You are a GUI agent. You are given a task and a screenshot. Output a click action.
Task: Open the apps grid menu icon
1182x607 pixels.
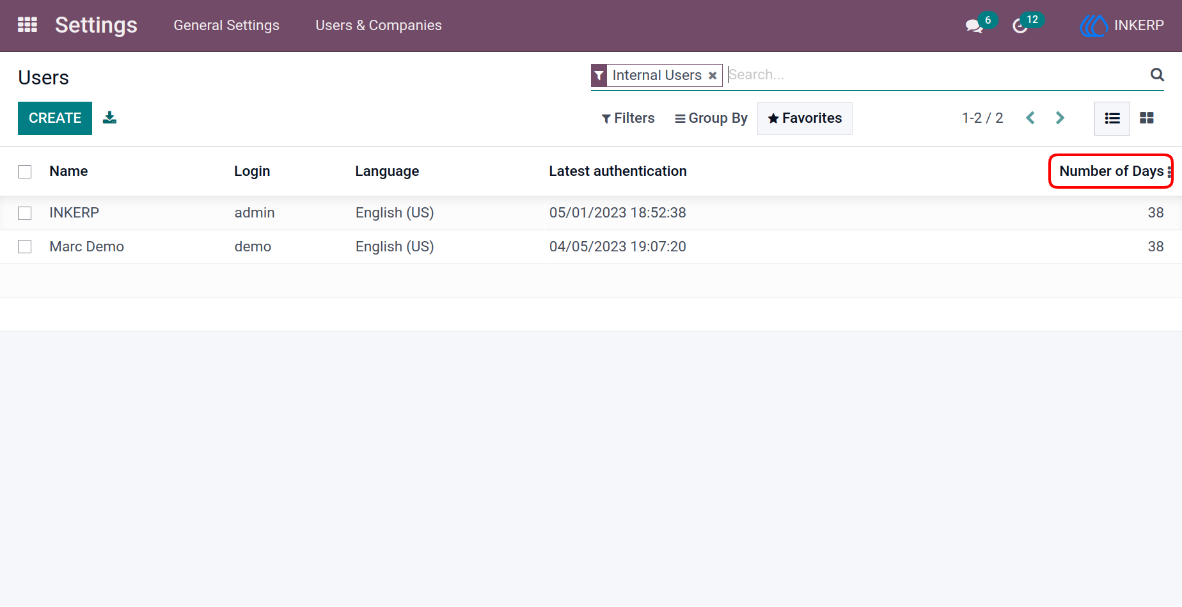(x=28, y=25)
